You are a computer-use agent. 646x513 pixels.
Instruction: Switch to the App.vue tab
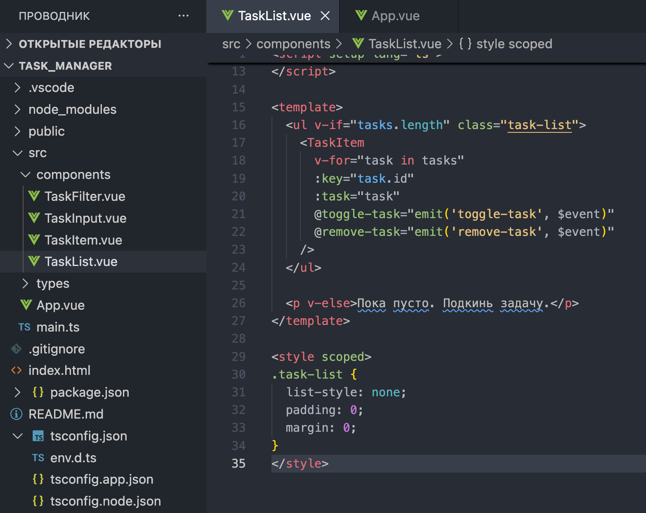pos(395,16)
